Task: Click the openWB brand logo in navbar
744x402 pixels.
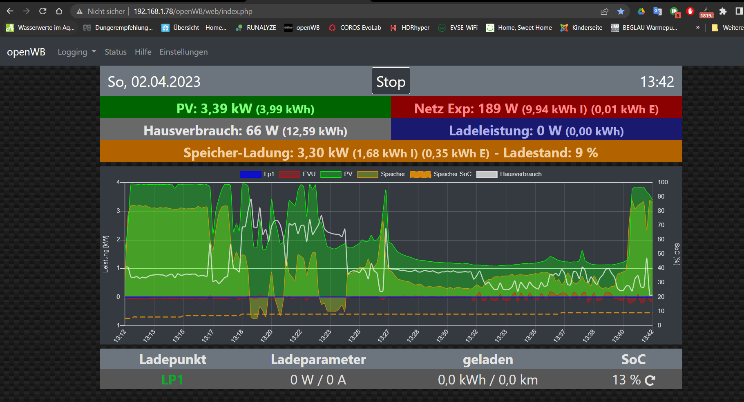Action: tap(26, 52)
